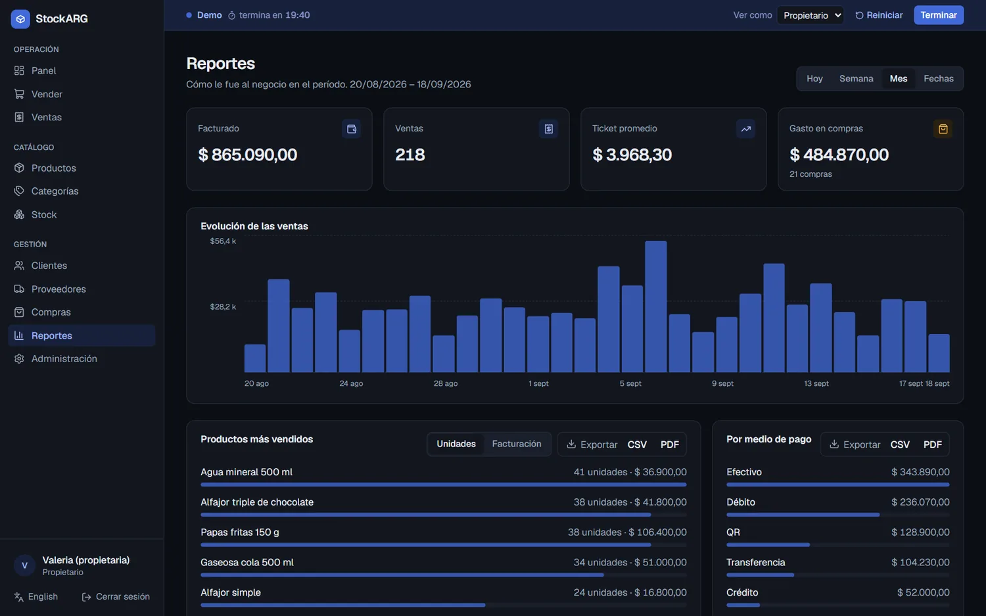Select the Hoy period tab

pyautogui.click(x=814, y=78)
